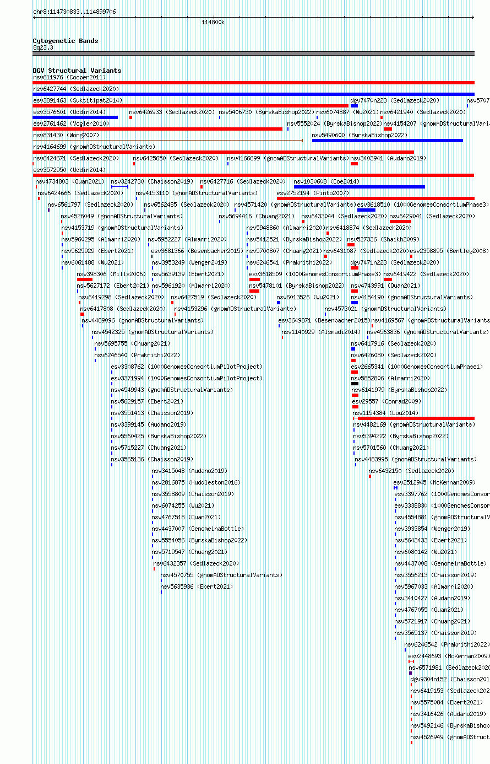This screenshot has width=490, height=764.
Task: Select the blue nsv1030608 variant bar
Action: pos(360,187)
